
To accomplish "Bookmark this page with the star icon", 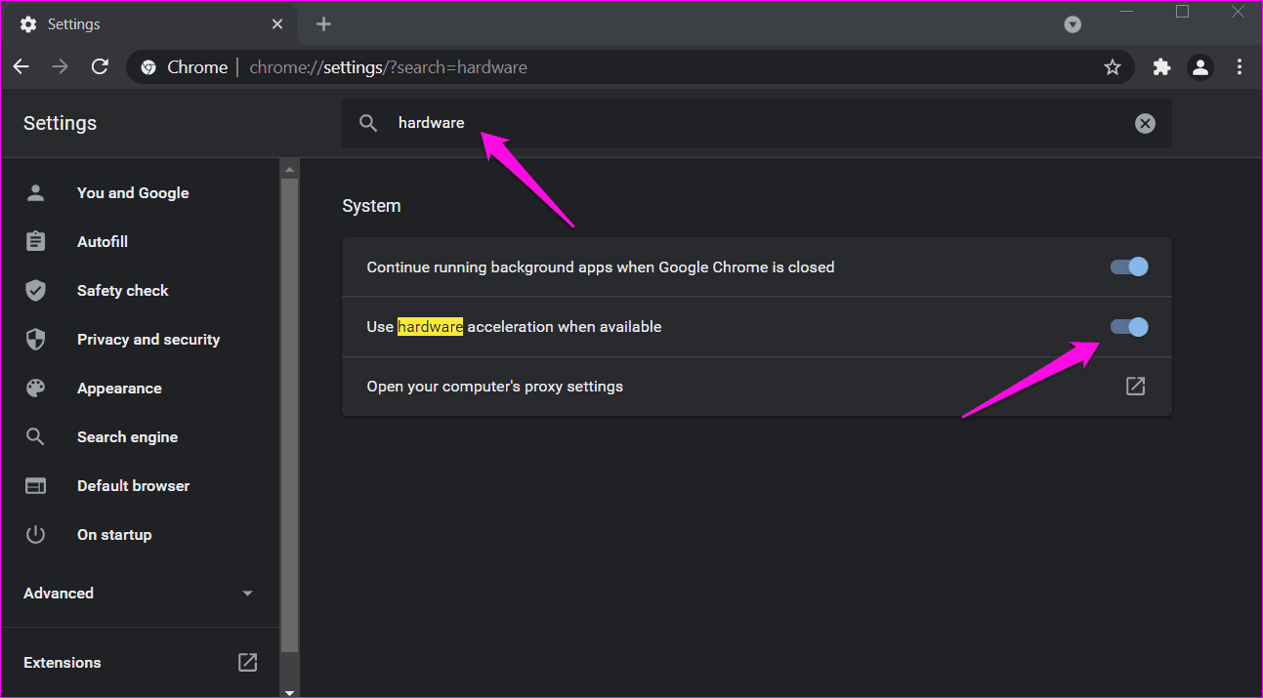I will 1112,67.
